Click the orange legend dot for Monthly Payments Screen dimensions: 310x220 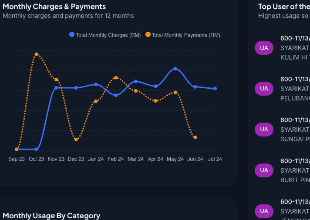click(148, 35)
